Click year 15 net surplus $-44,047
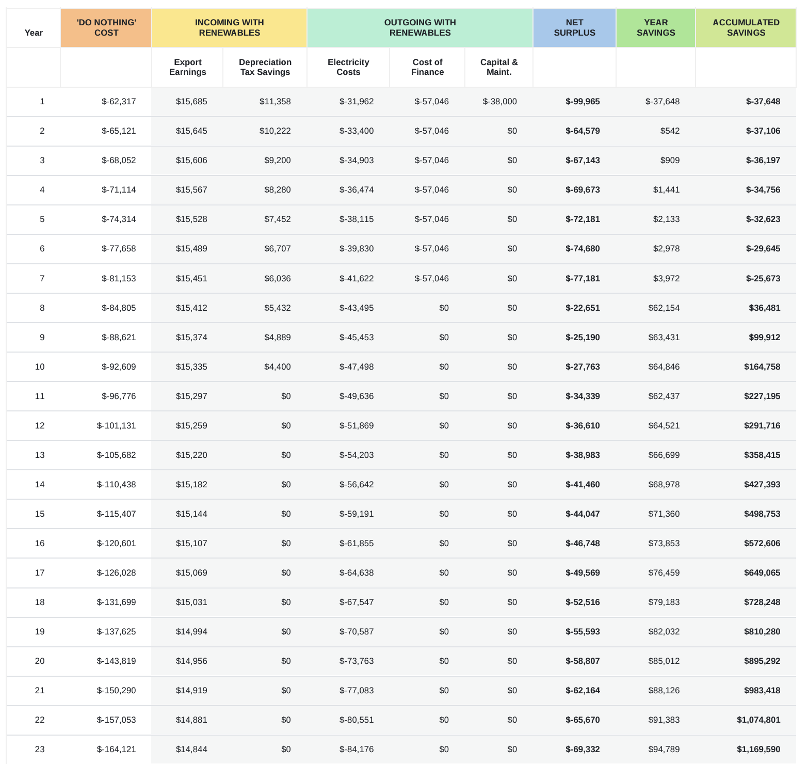This screenshot has width=808, height=764. pyautogui.click(x=583, y=514)
